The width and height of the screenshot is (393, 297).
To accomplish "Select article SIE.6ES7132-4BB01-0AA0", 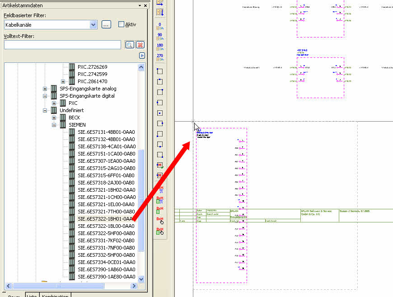I will [x=106, y=140].
